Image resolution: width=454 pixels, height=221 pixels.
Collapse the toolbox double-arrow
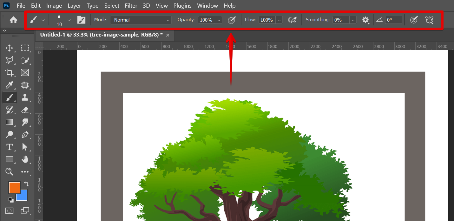click(5, 31)
